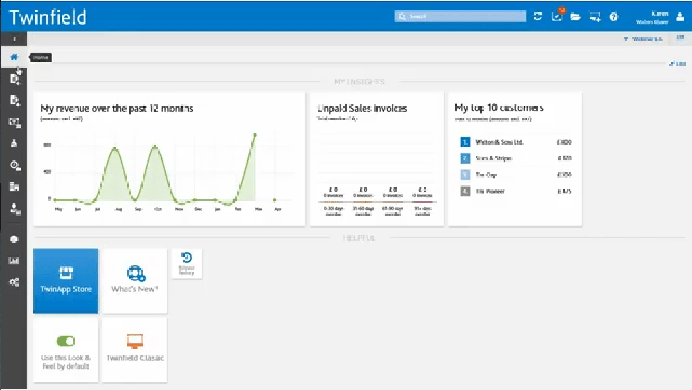Open the cash and banknote sidebar icon
This screenshot has height=390, width=692.
point(15,122)
